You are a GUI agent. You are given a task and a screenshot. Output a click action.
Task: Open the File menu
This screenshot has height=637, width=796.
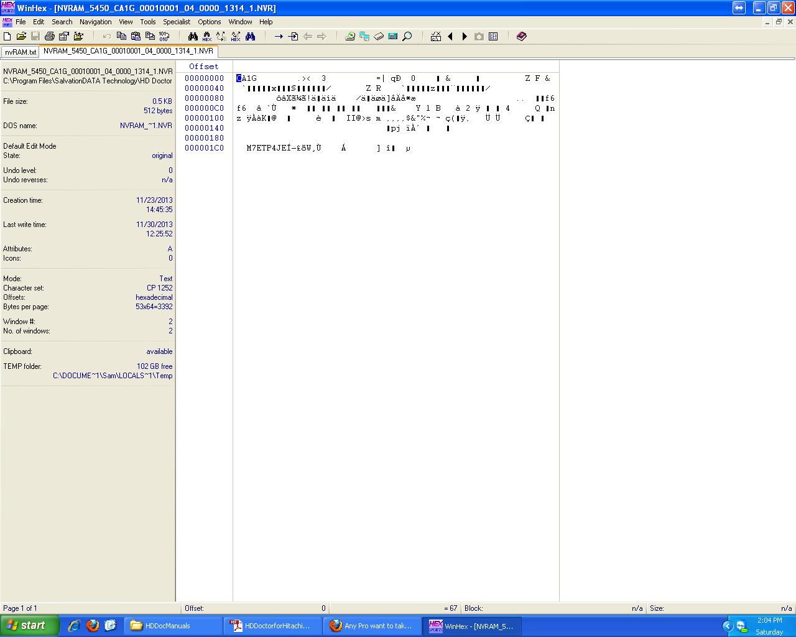tap(21, 22)
